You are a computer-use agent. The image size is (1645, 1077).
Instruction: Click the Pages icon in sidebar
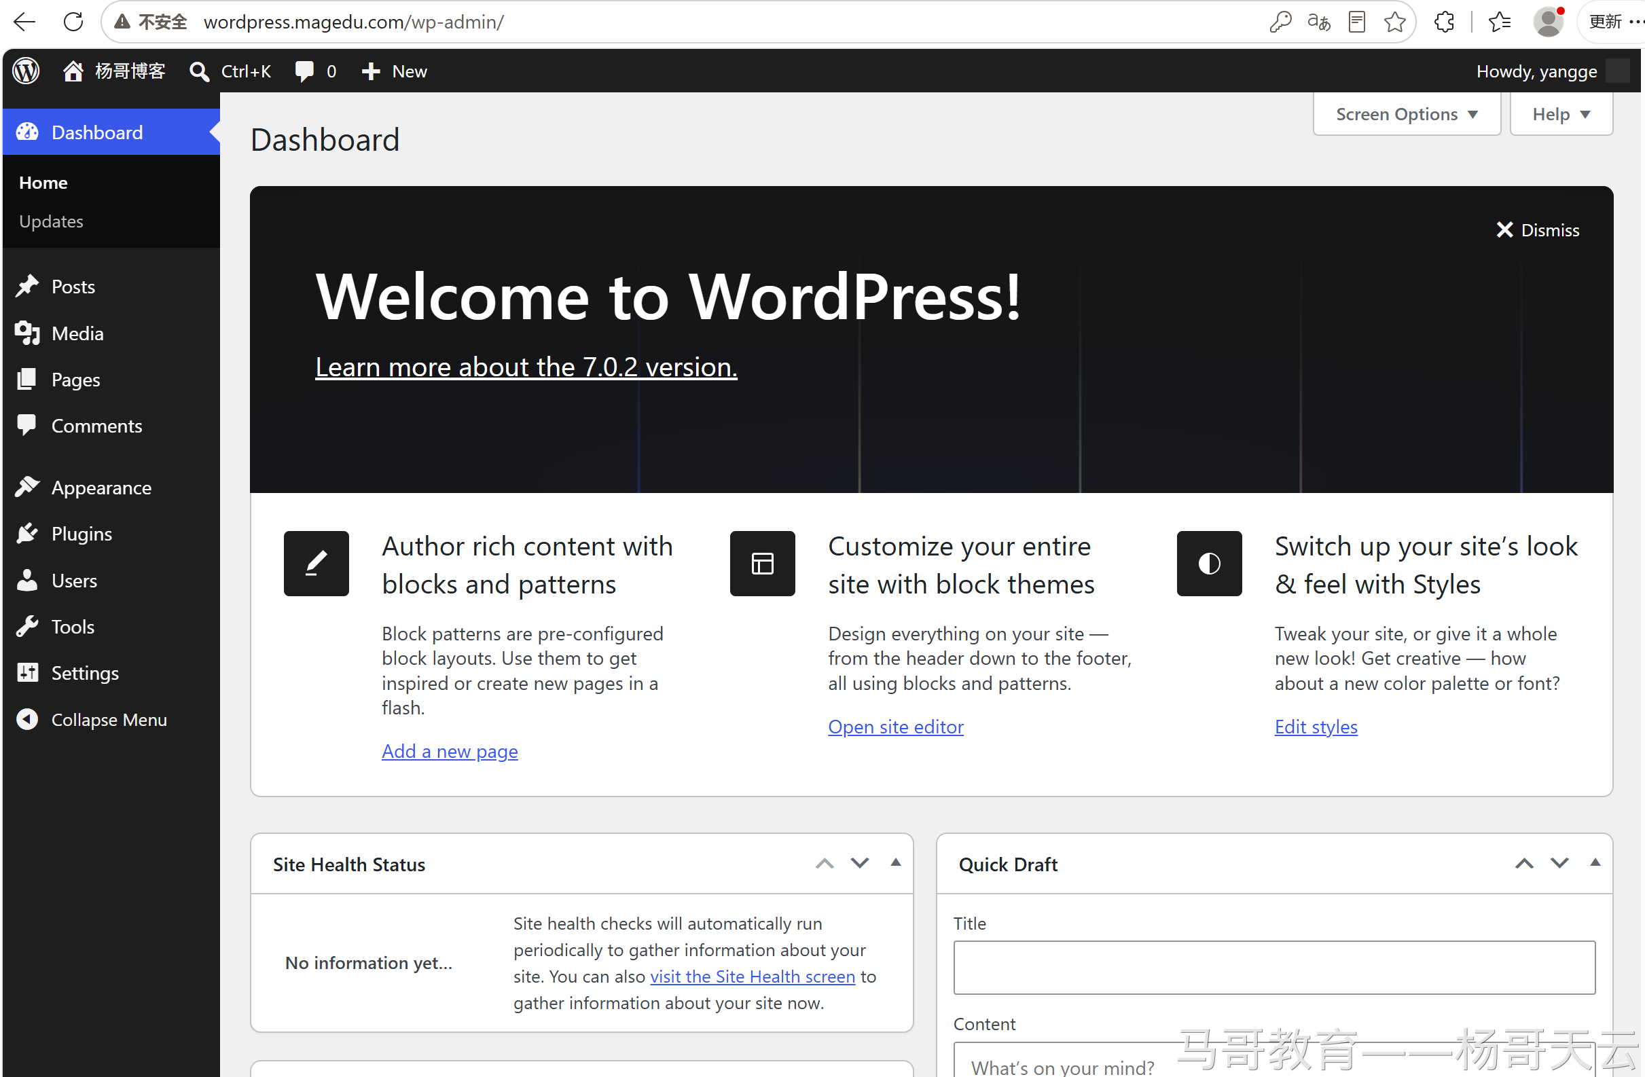pyautogui.click(x=28, y=379)
